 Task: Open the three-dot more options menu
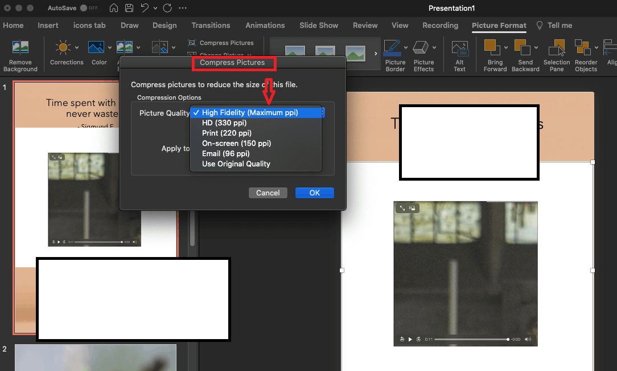(183, 8)
